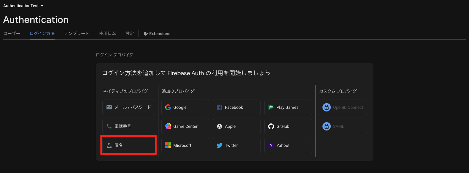Click the envelope icon for メール / パスワード

[x=109, y=107]
